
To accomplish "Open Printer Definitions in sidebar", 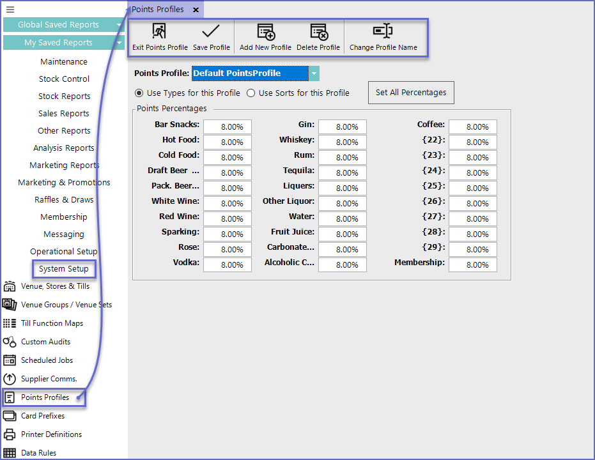I will (x=51, y=434).
